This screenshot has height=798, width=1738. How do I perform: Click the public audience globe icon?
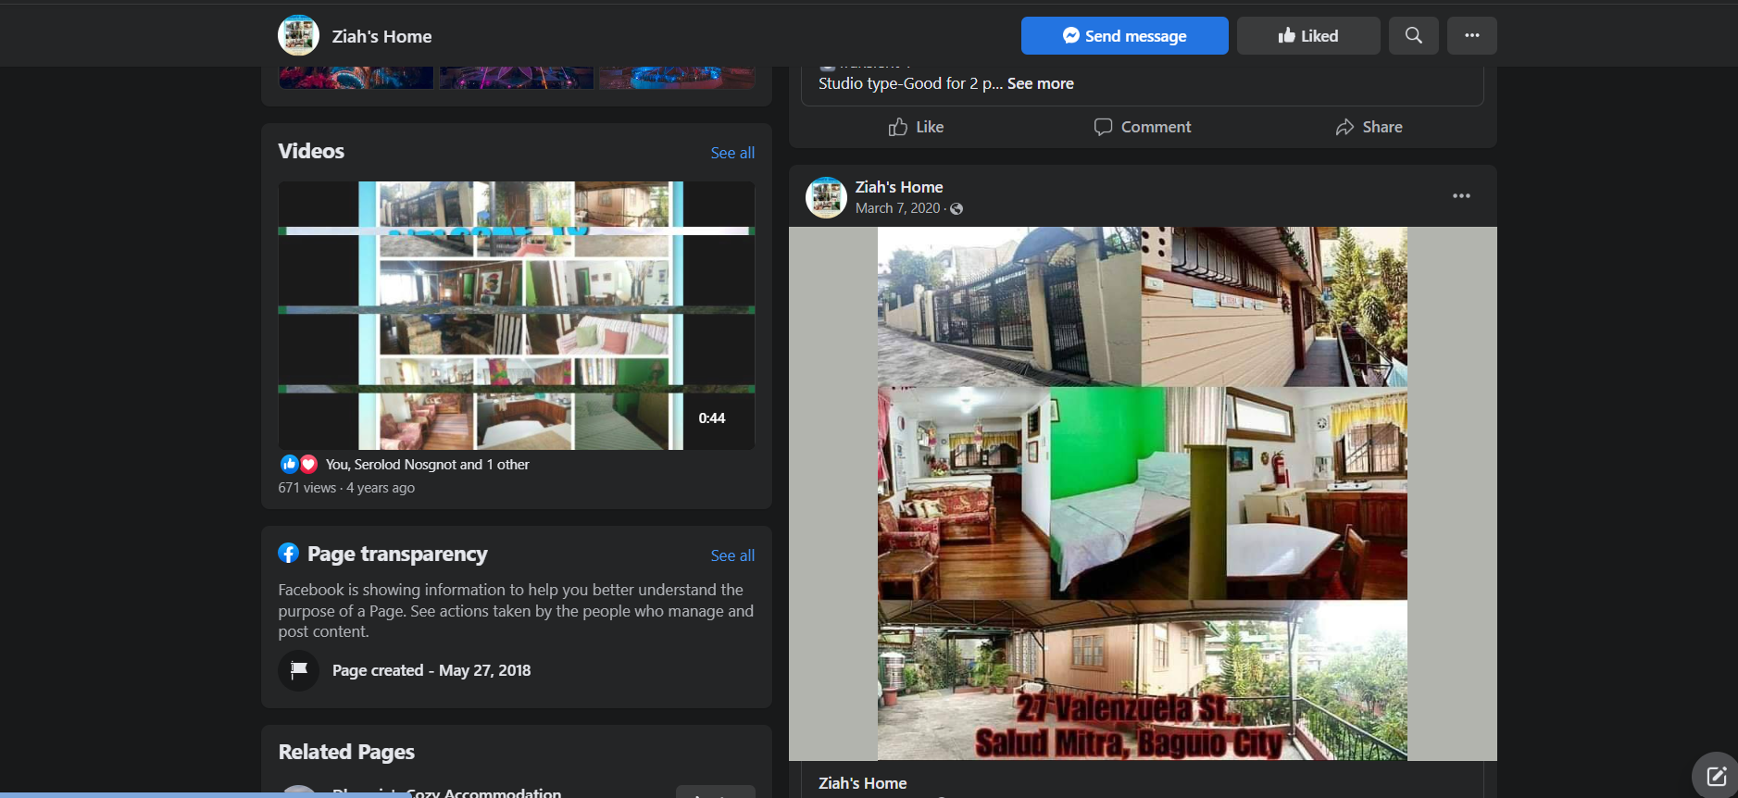[x=957, y=209]
